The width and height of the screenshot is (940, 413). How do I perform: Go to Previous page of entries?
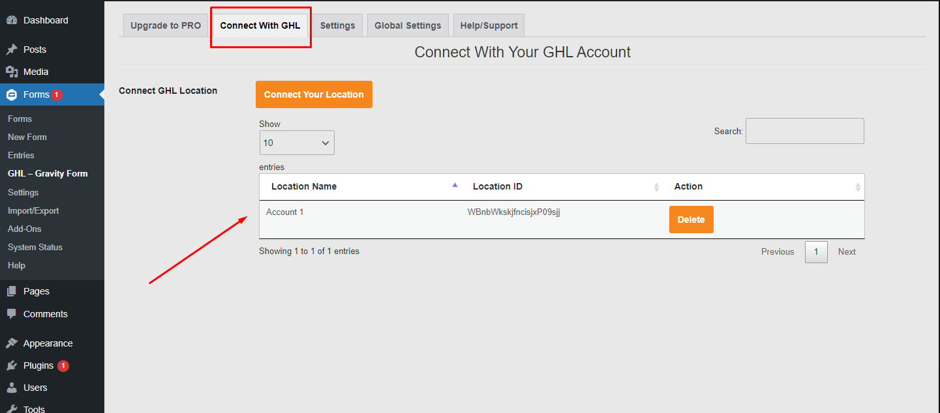pyautogui.click(x=778, y=251)
